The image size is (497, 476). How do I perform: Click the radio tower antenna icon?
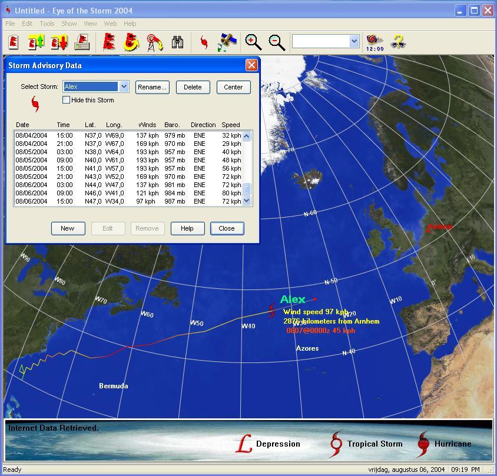(154, 42)
